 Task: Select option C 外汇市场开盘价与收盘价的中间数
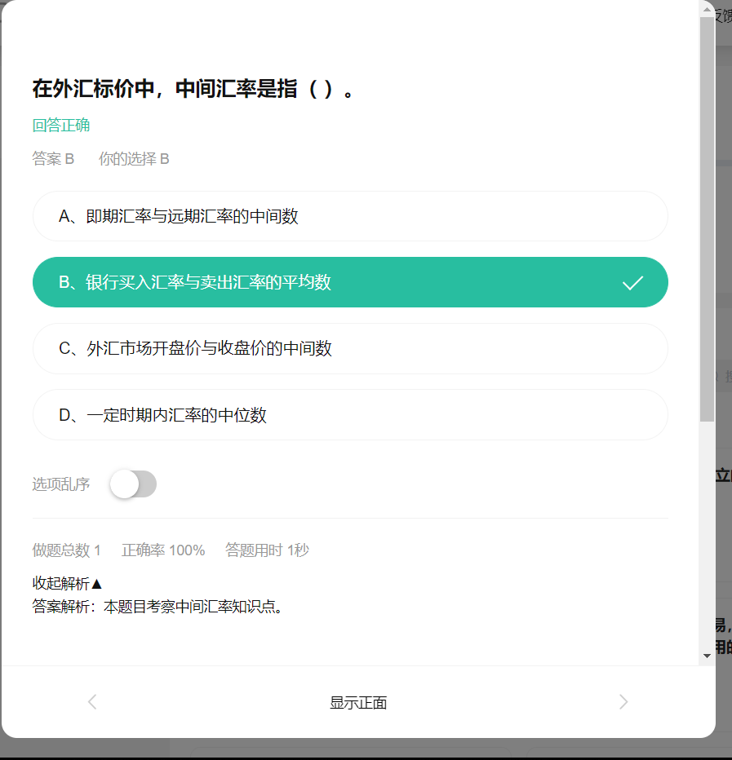[350, 348]
